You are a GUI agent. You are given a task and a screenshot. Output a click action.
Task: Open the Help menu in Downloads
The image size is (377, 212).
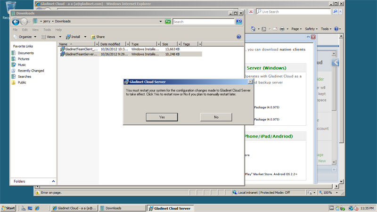(58, 30)
